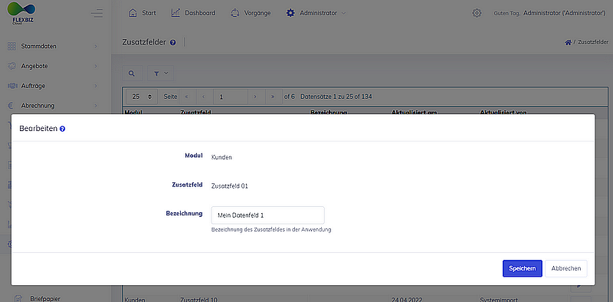Open the Dashboard menu item

pos(200,13)
